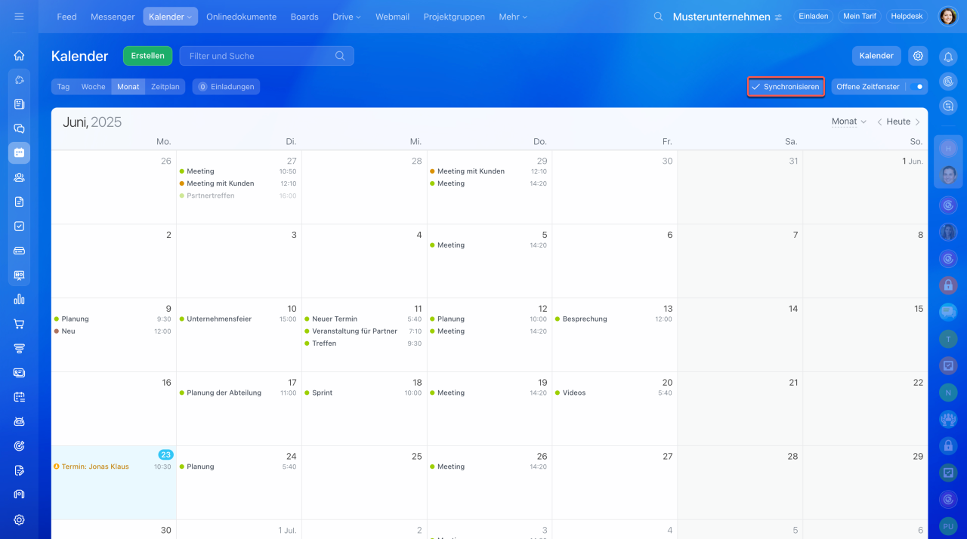The width and height of the screenshot is (967, 539).
Task: Open Termin: Jonas Klaus event
Action: 113,467
